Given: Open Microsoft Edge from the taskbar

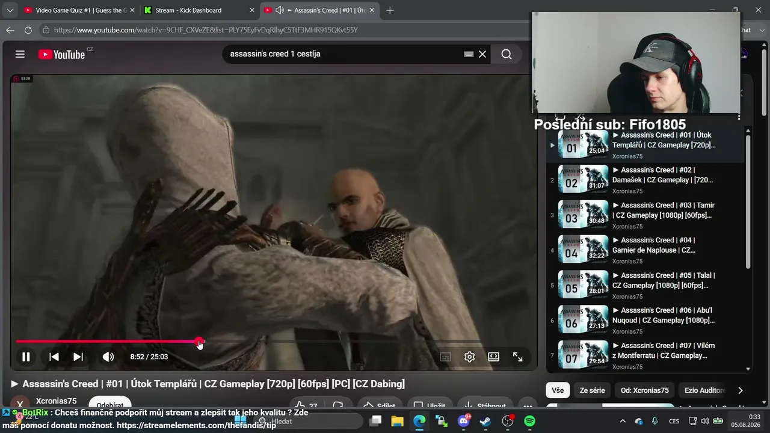Looking at the screenshot, I should [419, 421].
